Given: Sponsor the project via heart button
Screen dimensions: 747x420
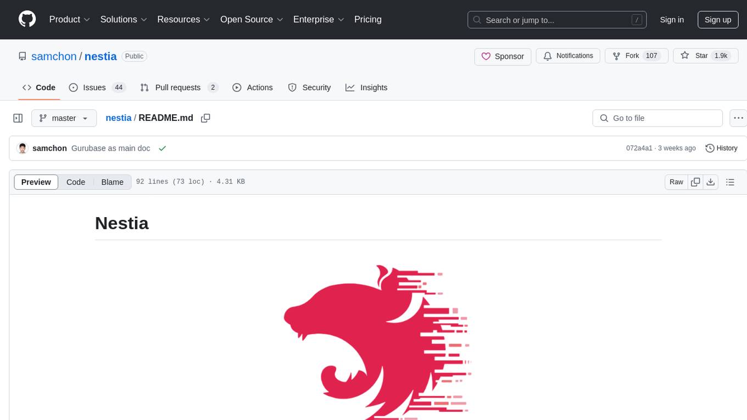Looking at the screenshot, I should (503, 56).
